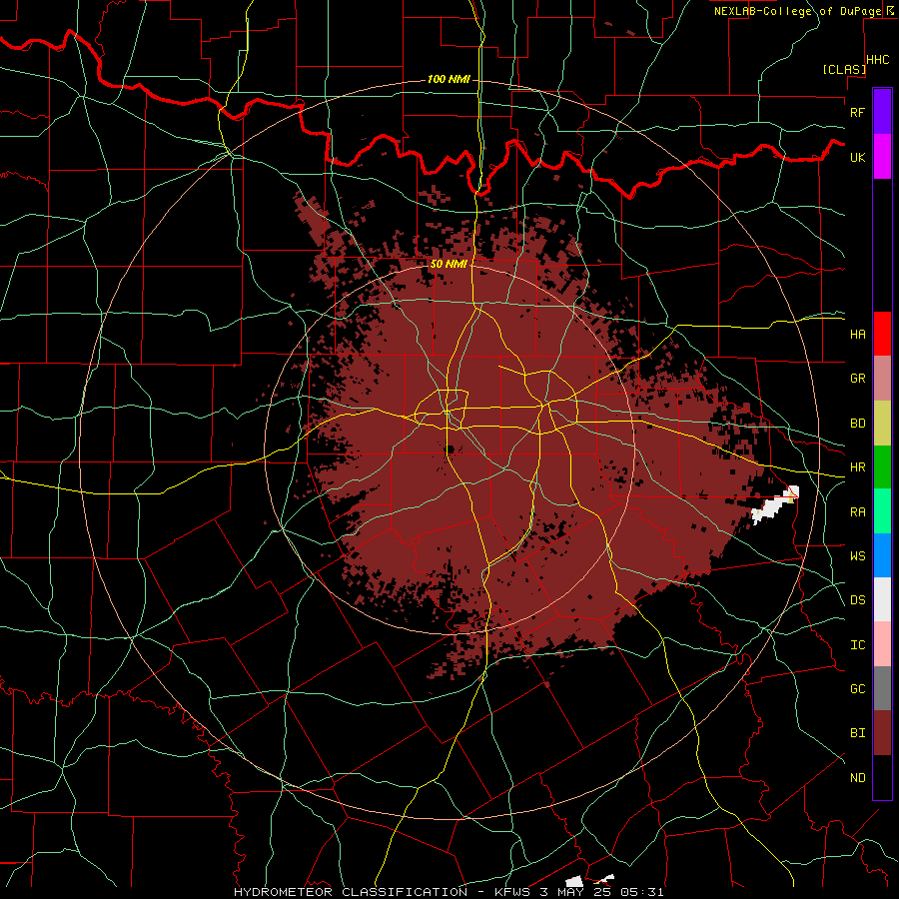The width and height of the screenshot is (899, 899).
Task: Click the GR pink legend color block
Action: coord(882,378)
